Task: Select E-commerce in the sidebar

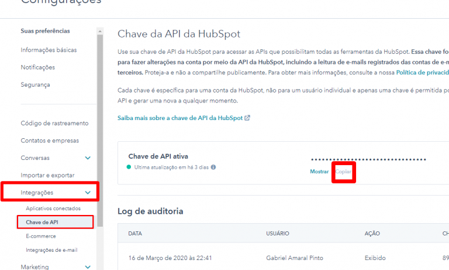Action: click(41, 236)
